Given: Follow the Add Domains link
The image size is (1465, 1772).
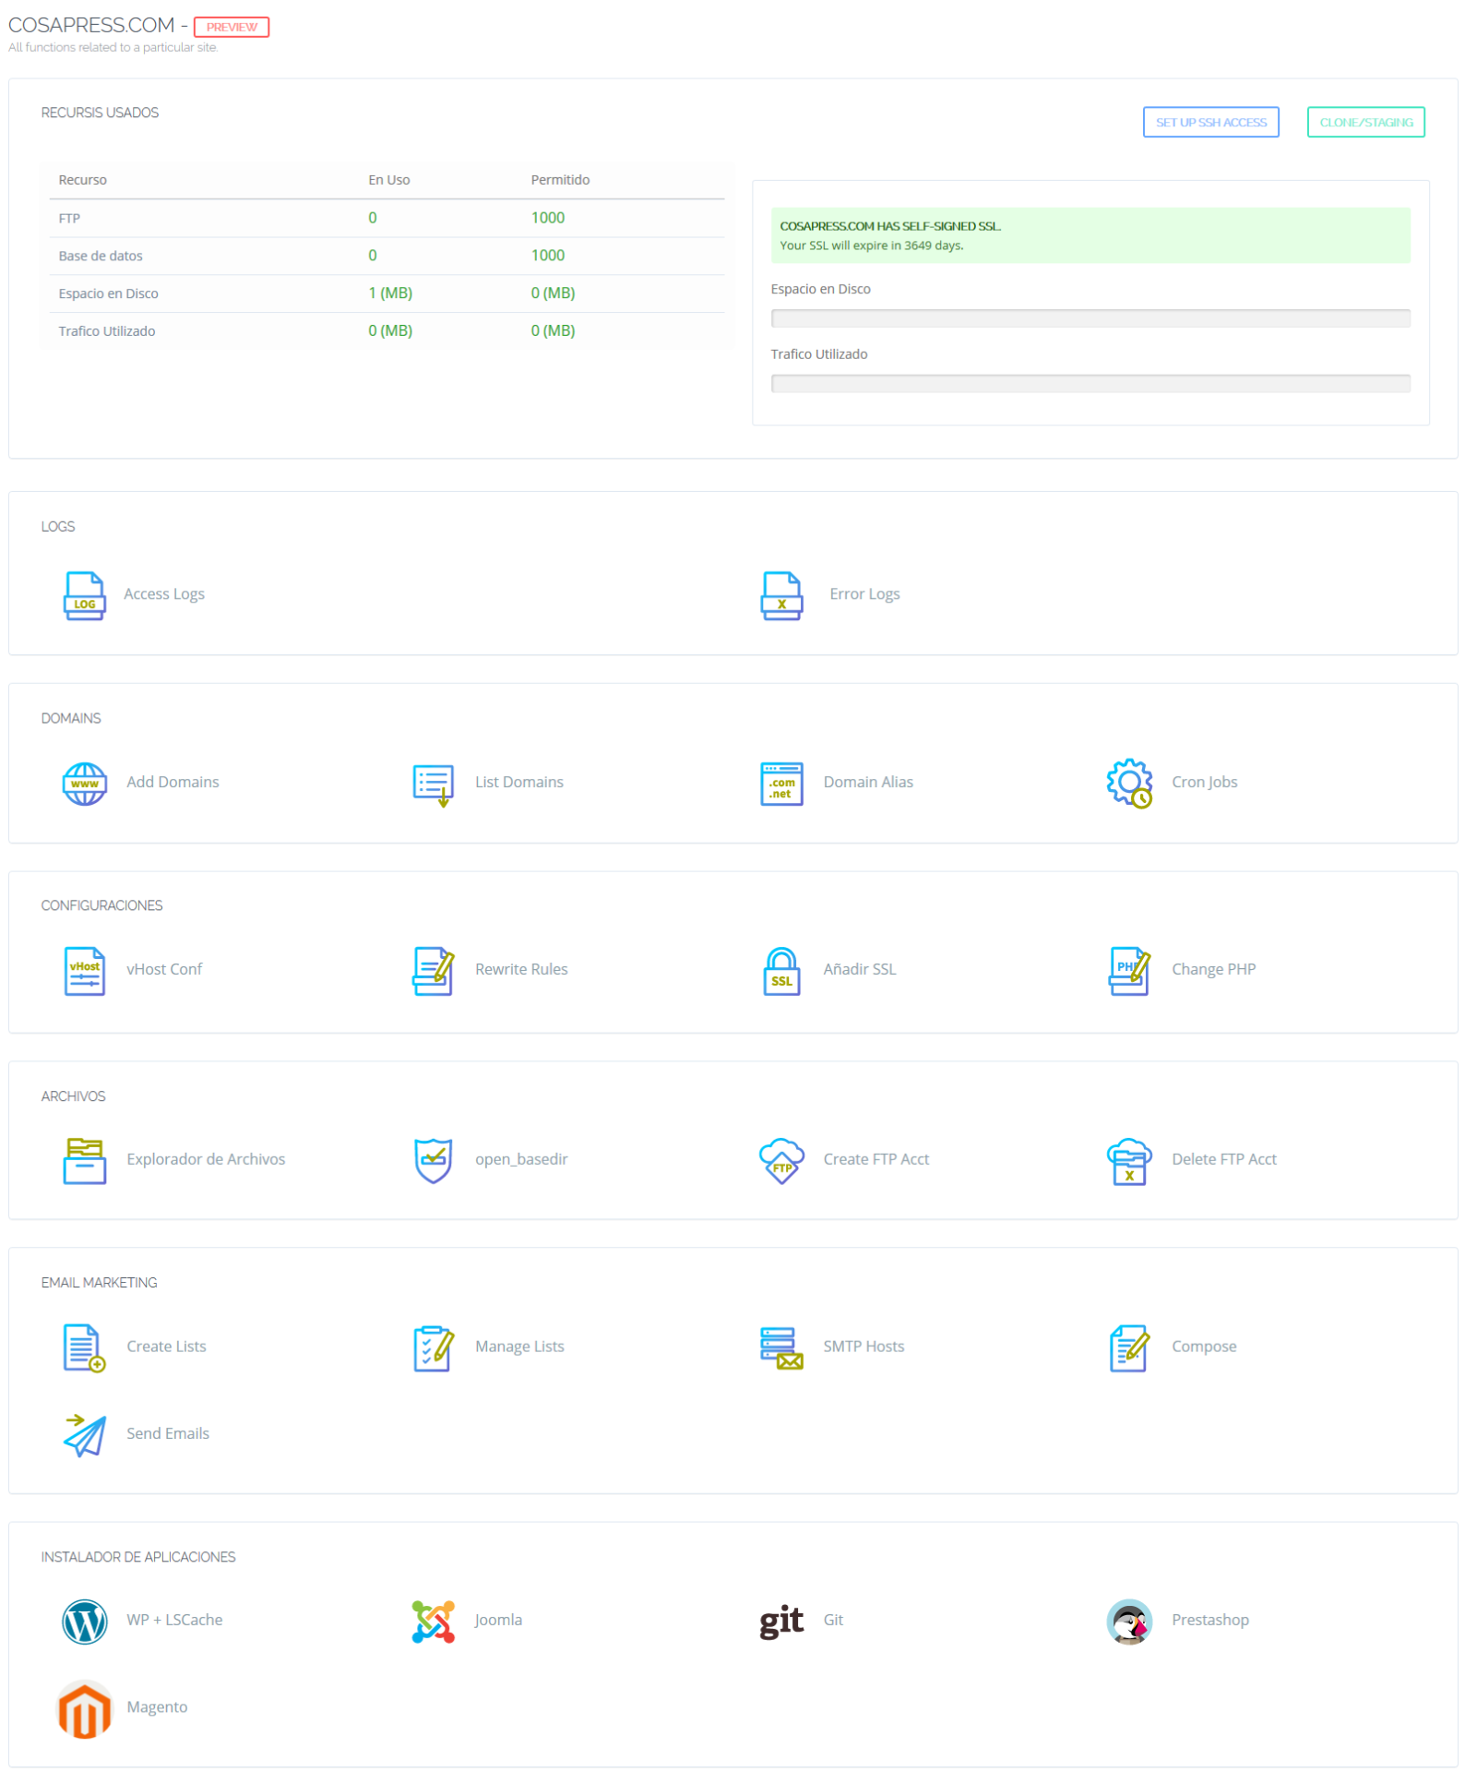Looking at the screenshot, I should [x=173, y=783].
